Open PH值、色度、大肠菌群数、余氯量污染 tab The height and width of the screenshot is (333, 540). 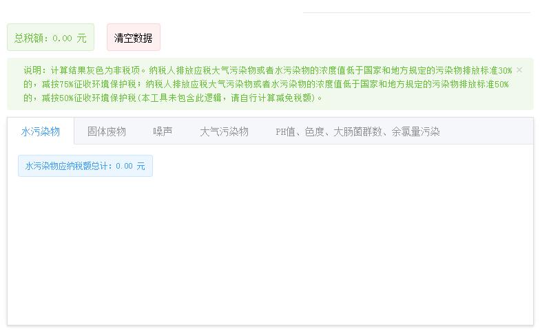[357, 131]
